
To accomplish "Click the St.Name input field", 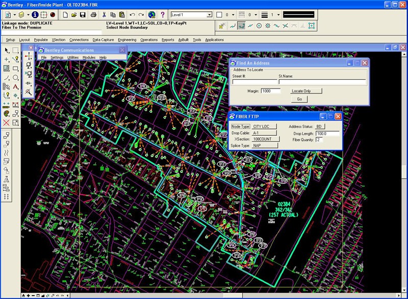I will tap(322, 81).
